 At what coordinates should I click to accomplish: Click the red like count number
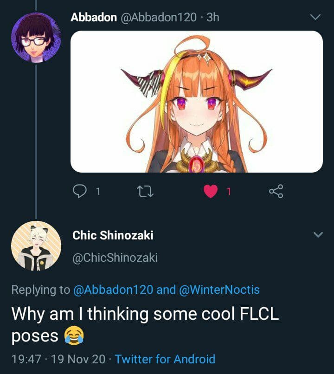pyautogui.click(x=229, y=192)
